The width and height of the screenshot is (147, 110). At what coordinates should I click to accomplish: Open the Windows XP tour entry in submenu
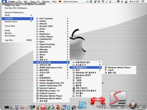tap(86, 73)
